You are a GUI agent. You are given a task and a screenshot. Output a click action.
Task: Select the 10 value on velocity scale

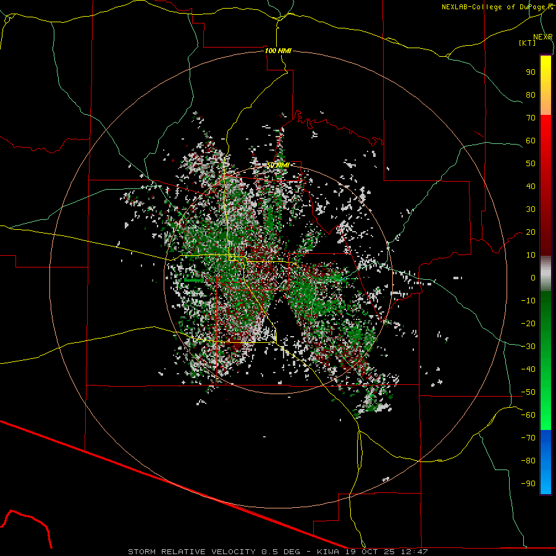(531, 255)
